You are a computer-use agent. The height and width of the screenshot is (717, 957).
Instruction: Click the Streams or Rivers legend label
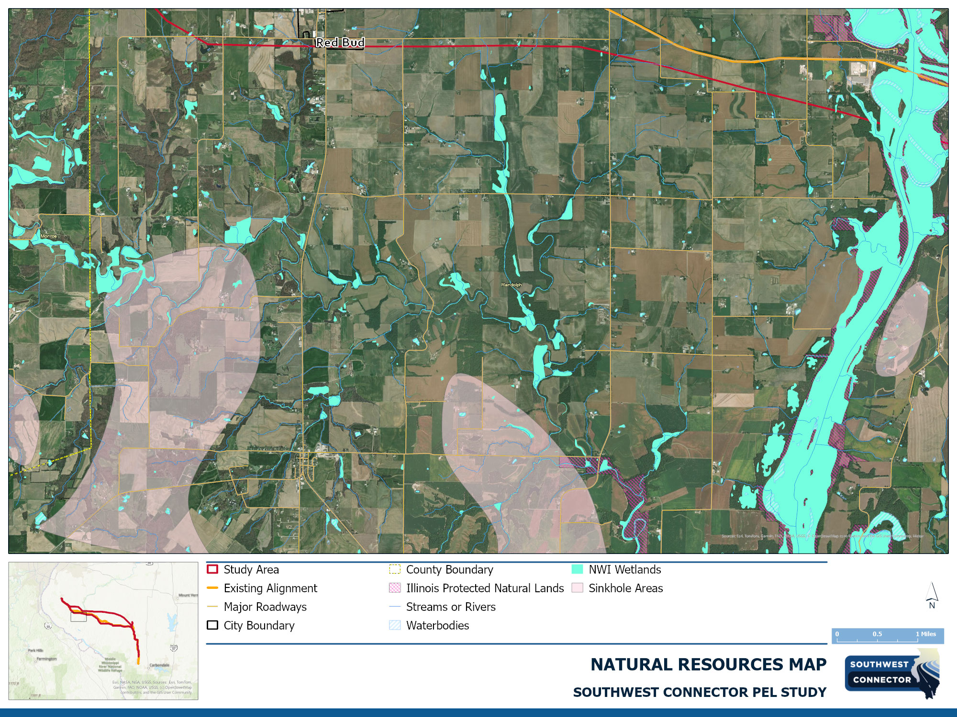click(451, 607)
